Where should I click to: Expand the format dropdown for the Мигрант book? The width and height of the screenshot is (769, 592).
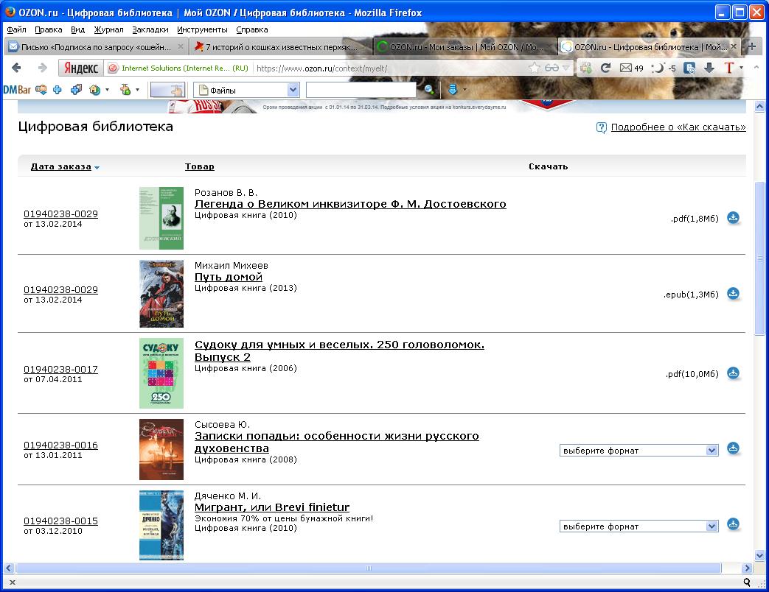coord(639,526)
